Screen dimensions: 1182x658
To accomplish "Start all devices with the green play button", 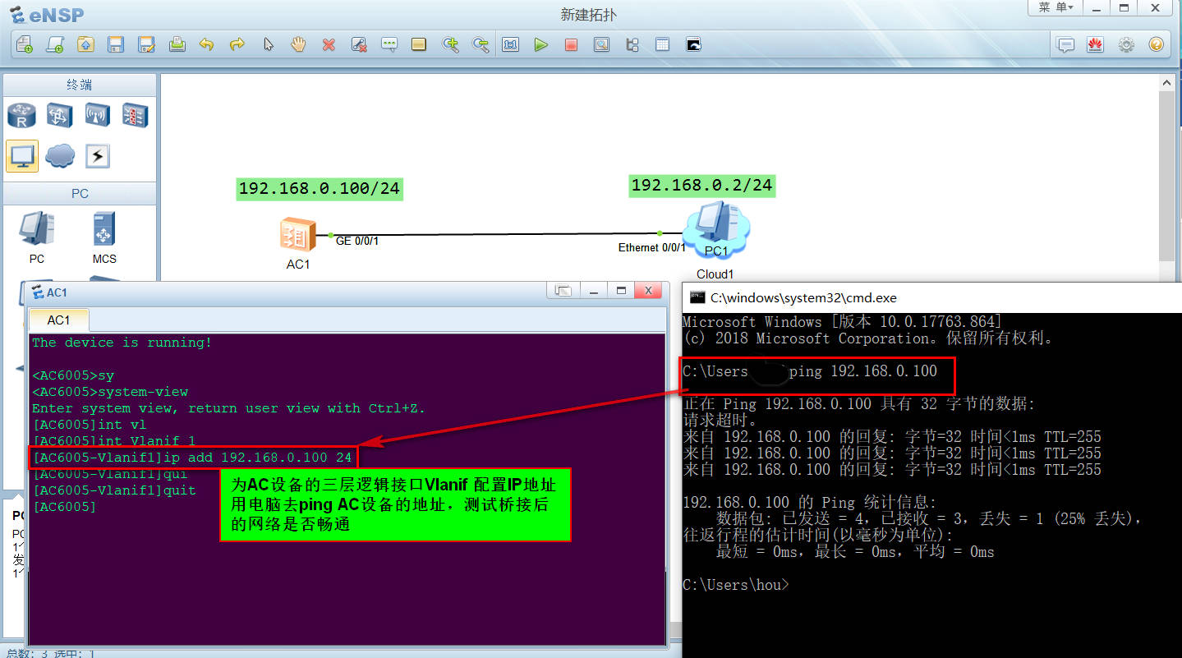I will [541, 44].
